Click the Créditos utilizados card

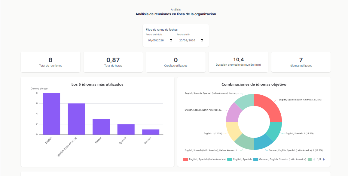(176, 62)
